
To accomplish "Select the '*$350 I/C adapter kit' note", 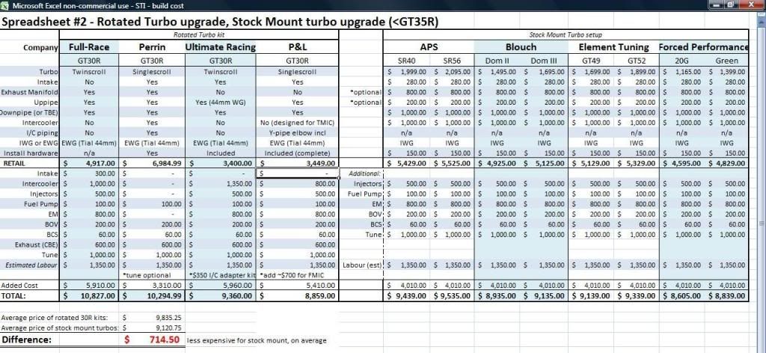I will [x=221, y=275].
